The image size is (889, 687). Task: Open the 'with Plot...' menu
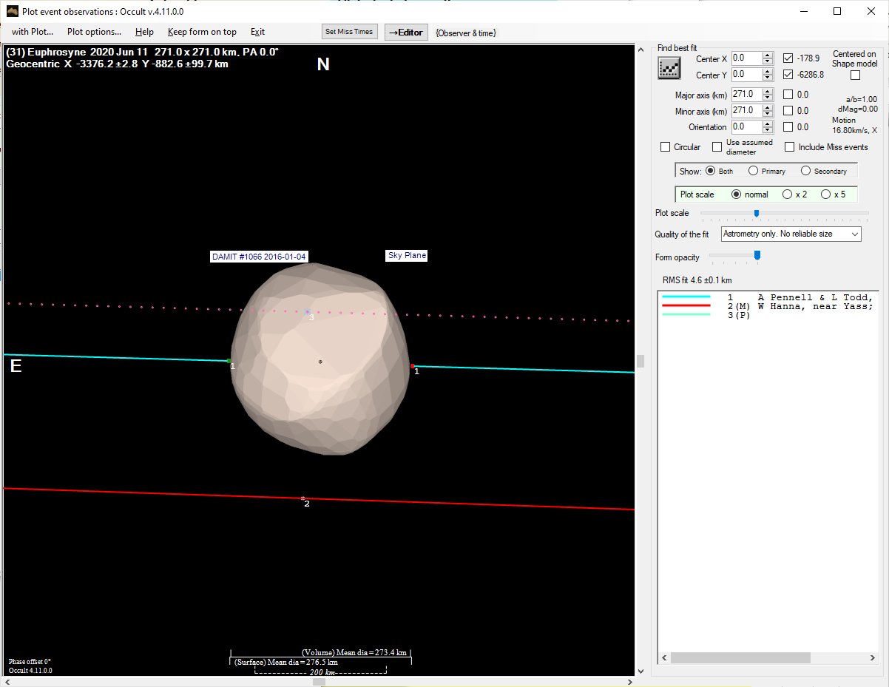click(33, 32)
